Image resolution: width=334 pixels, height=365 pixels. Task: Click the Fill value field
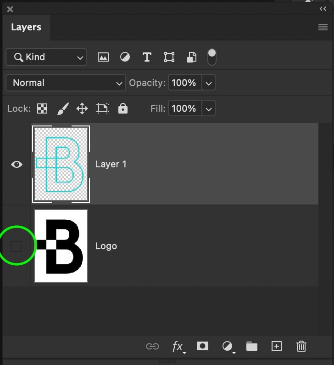click(185, 108)
